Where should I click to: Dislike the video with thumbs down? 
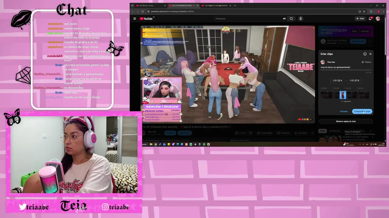tap(250, 133)
